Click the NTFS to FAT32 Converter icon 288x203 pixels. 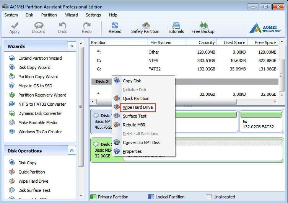[x=12, y=104]
